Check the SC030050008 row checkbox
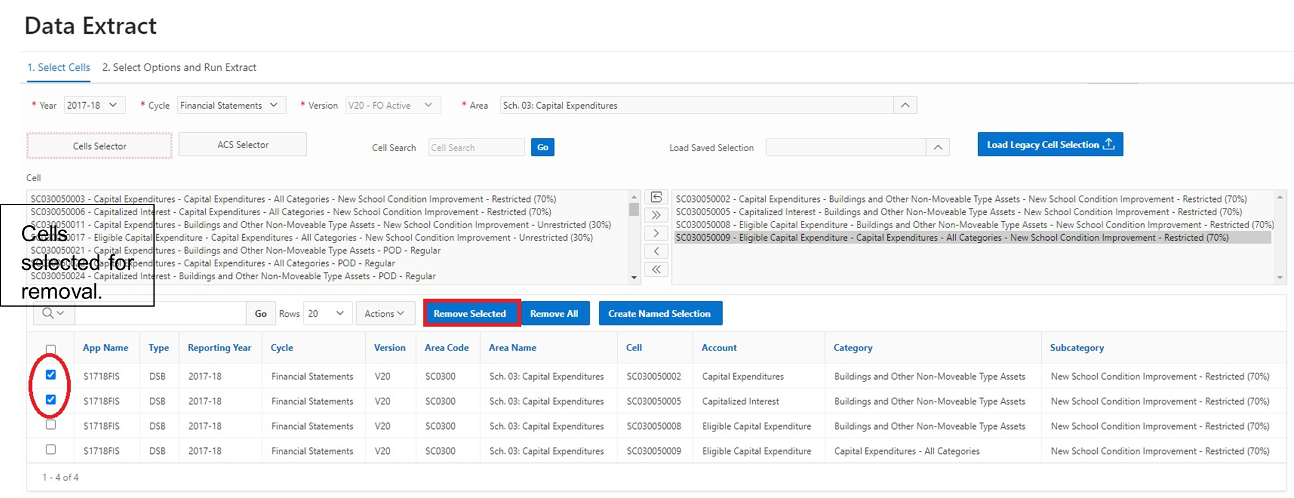This screenshot has height=498, width=1294. pyautogui.click(x=51, y=425)
